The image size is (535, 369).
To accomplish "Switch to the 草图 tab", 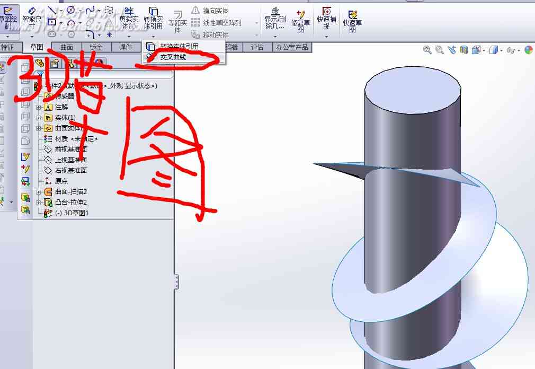I will pos(37,47).
